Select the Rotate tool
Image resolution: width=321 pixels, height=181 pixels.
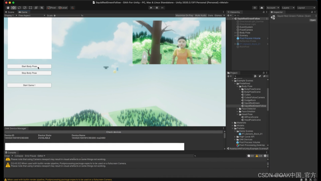point(19,8)
